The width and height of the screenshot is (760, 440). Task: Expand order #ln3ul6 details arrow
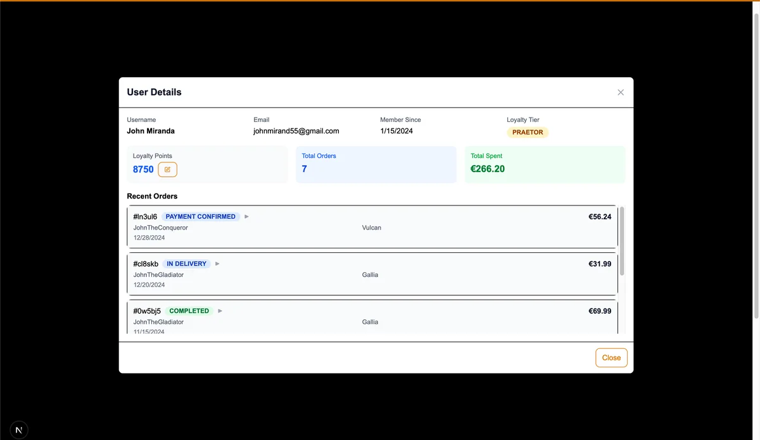247,217
